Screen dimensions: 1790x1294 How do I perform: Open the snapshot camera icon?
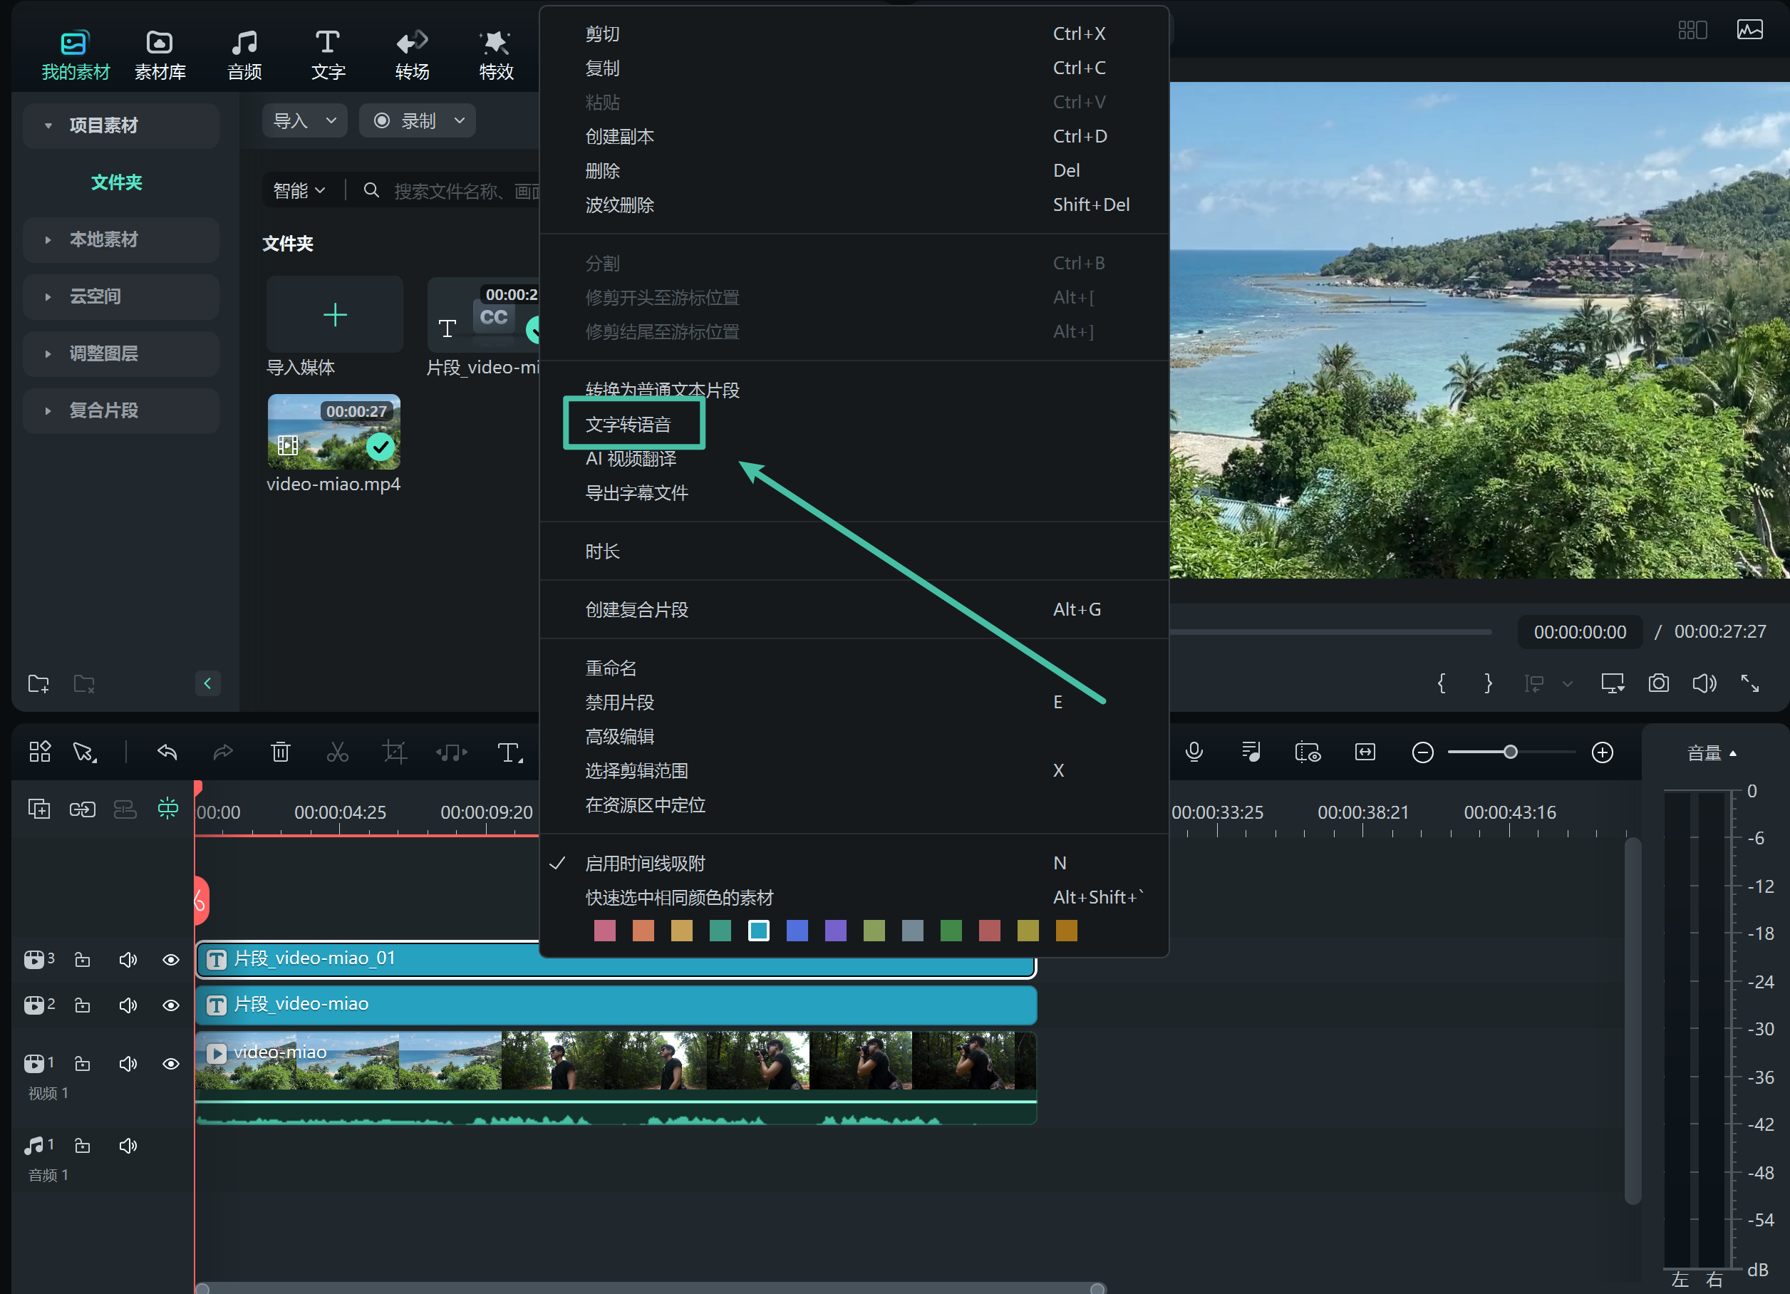click(1657, 684)
